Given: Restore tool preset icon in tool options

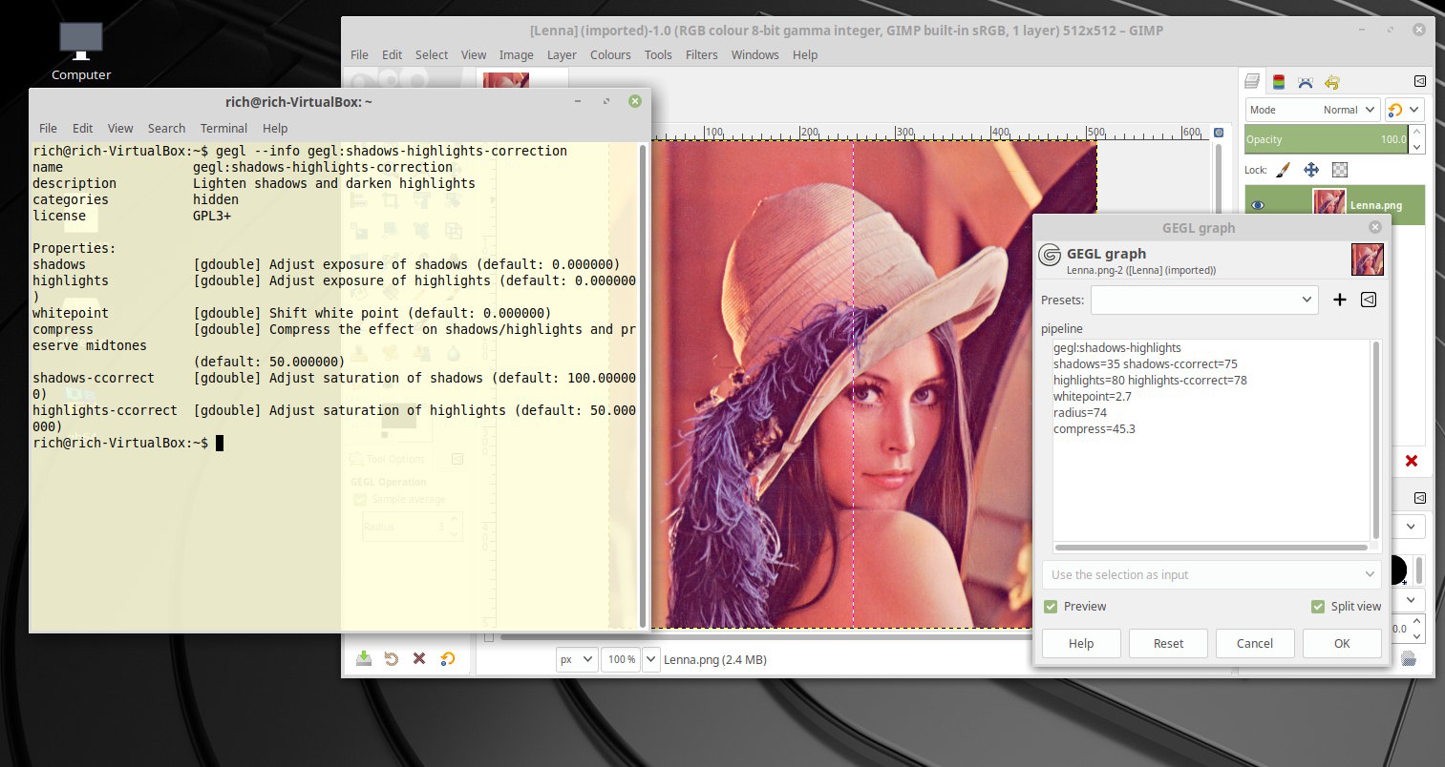Looking at the screenshot, I should point(392,658).
